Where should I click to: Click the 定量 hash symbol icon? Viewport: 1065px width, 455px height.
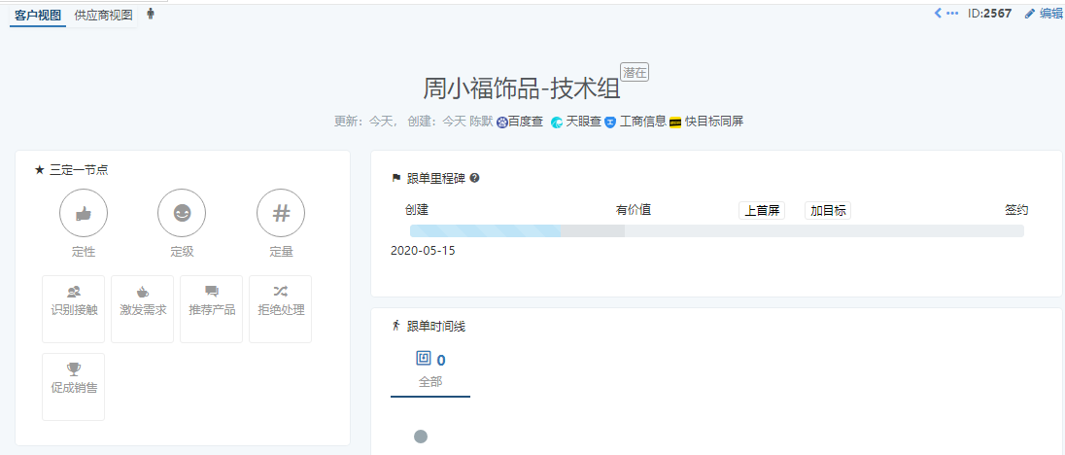[x=281, y=213]
